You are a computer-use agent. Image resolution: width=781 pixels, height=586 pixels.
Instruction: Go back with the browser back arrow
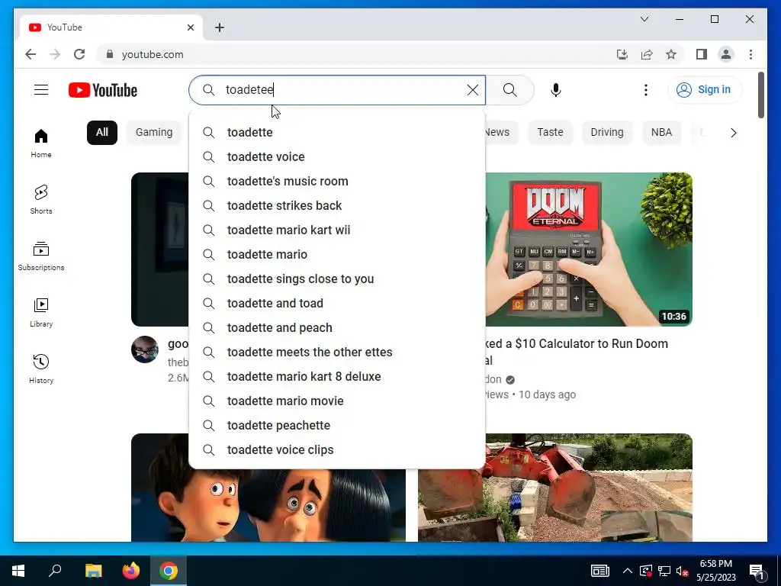pyautogui.click(x=31, y=54)
